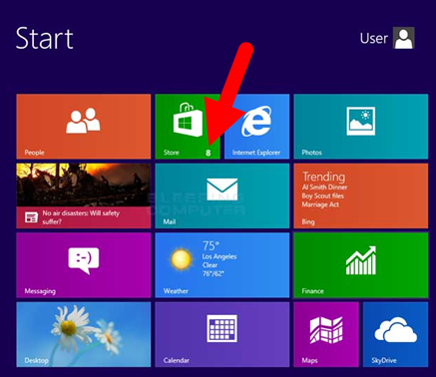Launch the Messaging tile
The width and height of the screenshot is (436, 377).
[x=84, y=265]
